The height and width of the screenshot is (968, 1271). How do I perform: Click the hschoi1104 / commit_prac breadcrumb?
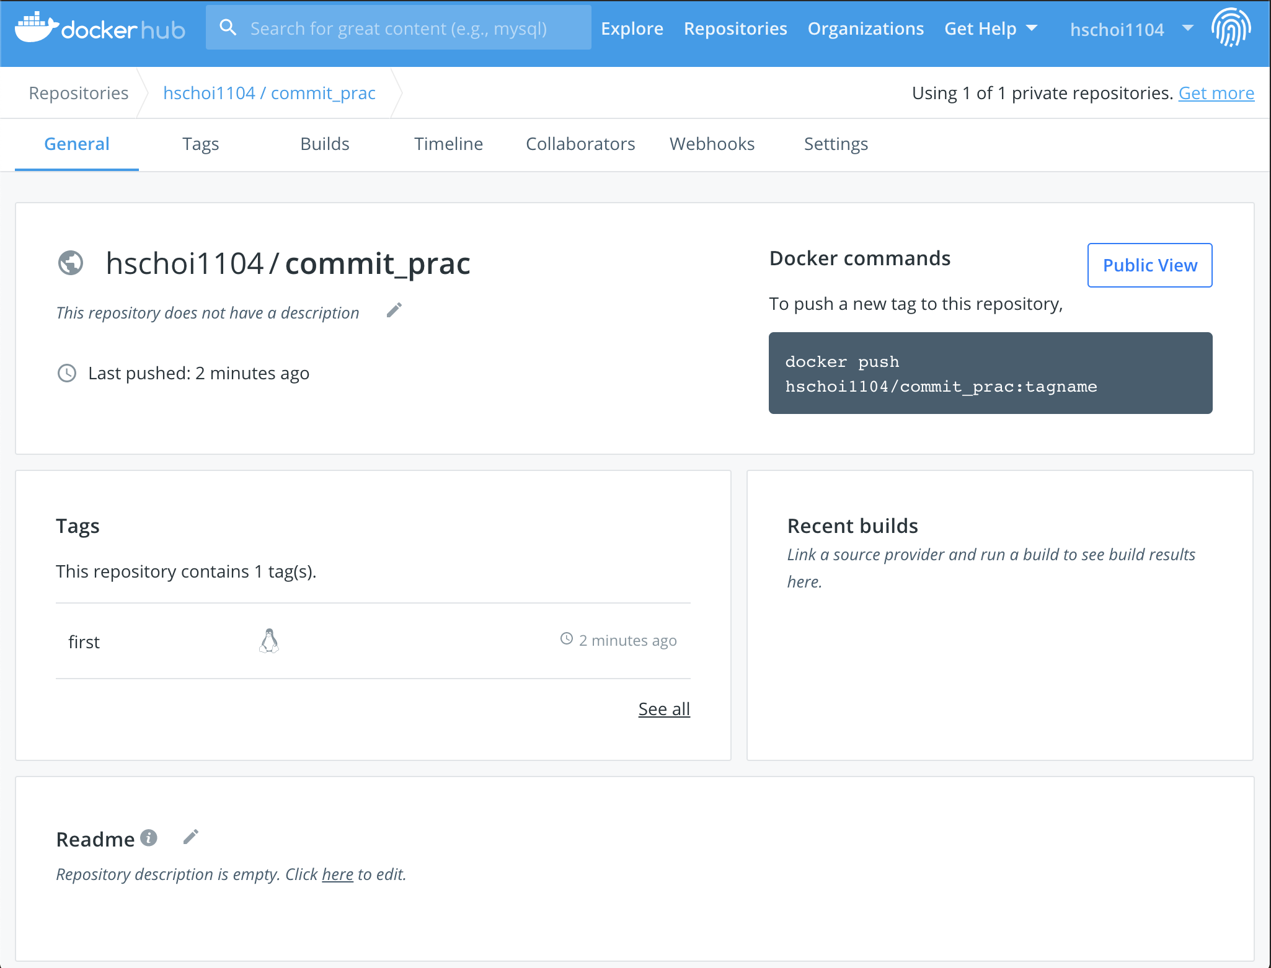[269, 93]
